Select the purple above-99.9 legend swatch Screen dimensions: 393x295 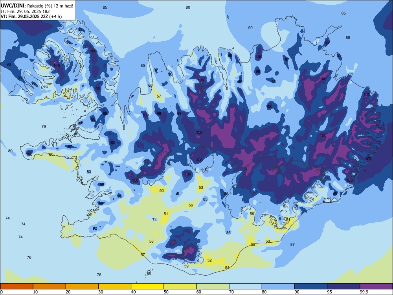click(376, 286)
